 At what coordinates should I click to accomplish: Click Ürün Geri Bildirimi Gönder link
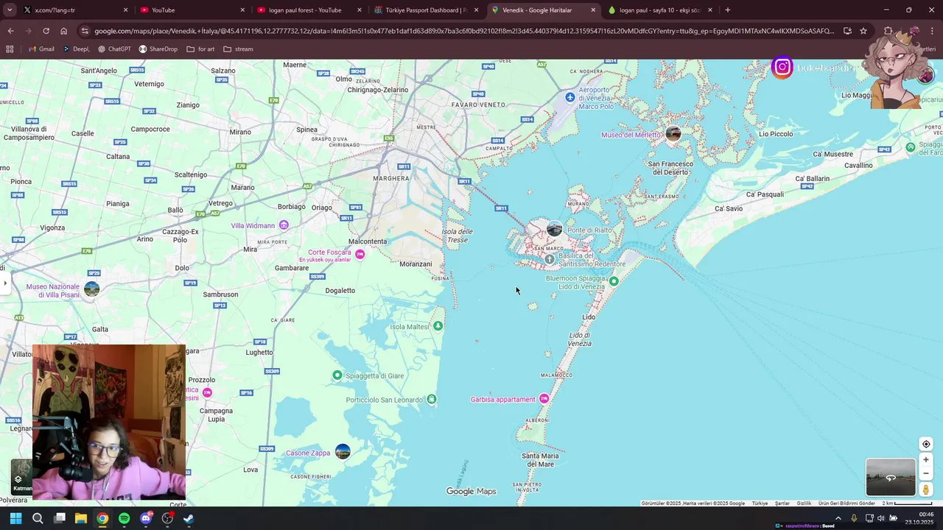(846, 504)
